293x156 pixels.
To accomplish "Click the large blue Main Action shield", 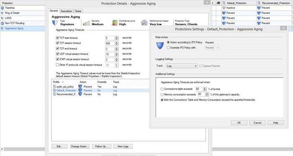I will click(160, 45).
